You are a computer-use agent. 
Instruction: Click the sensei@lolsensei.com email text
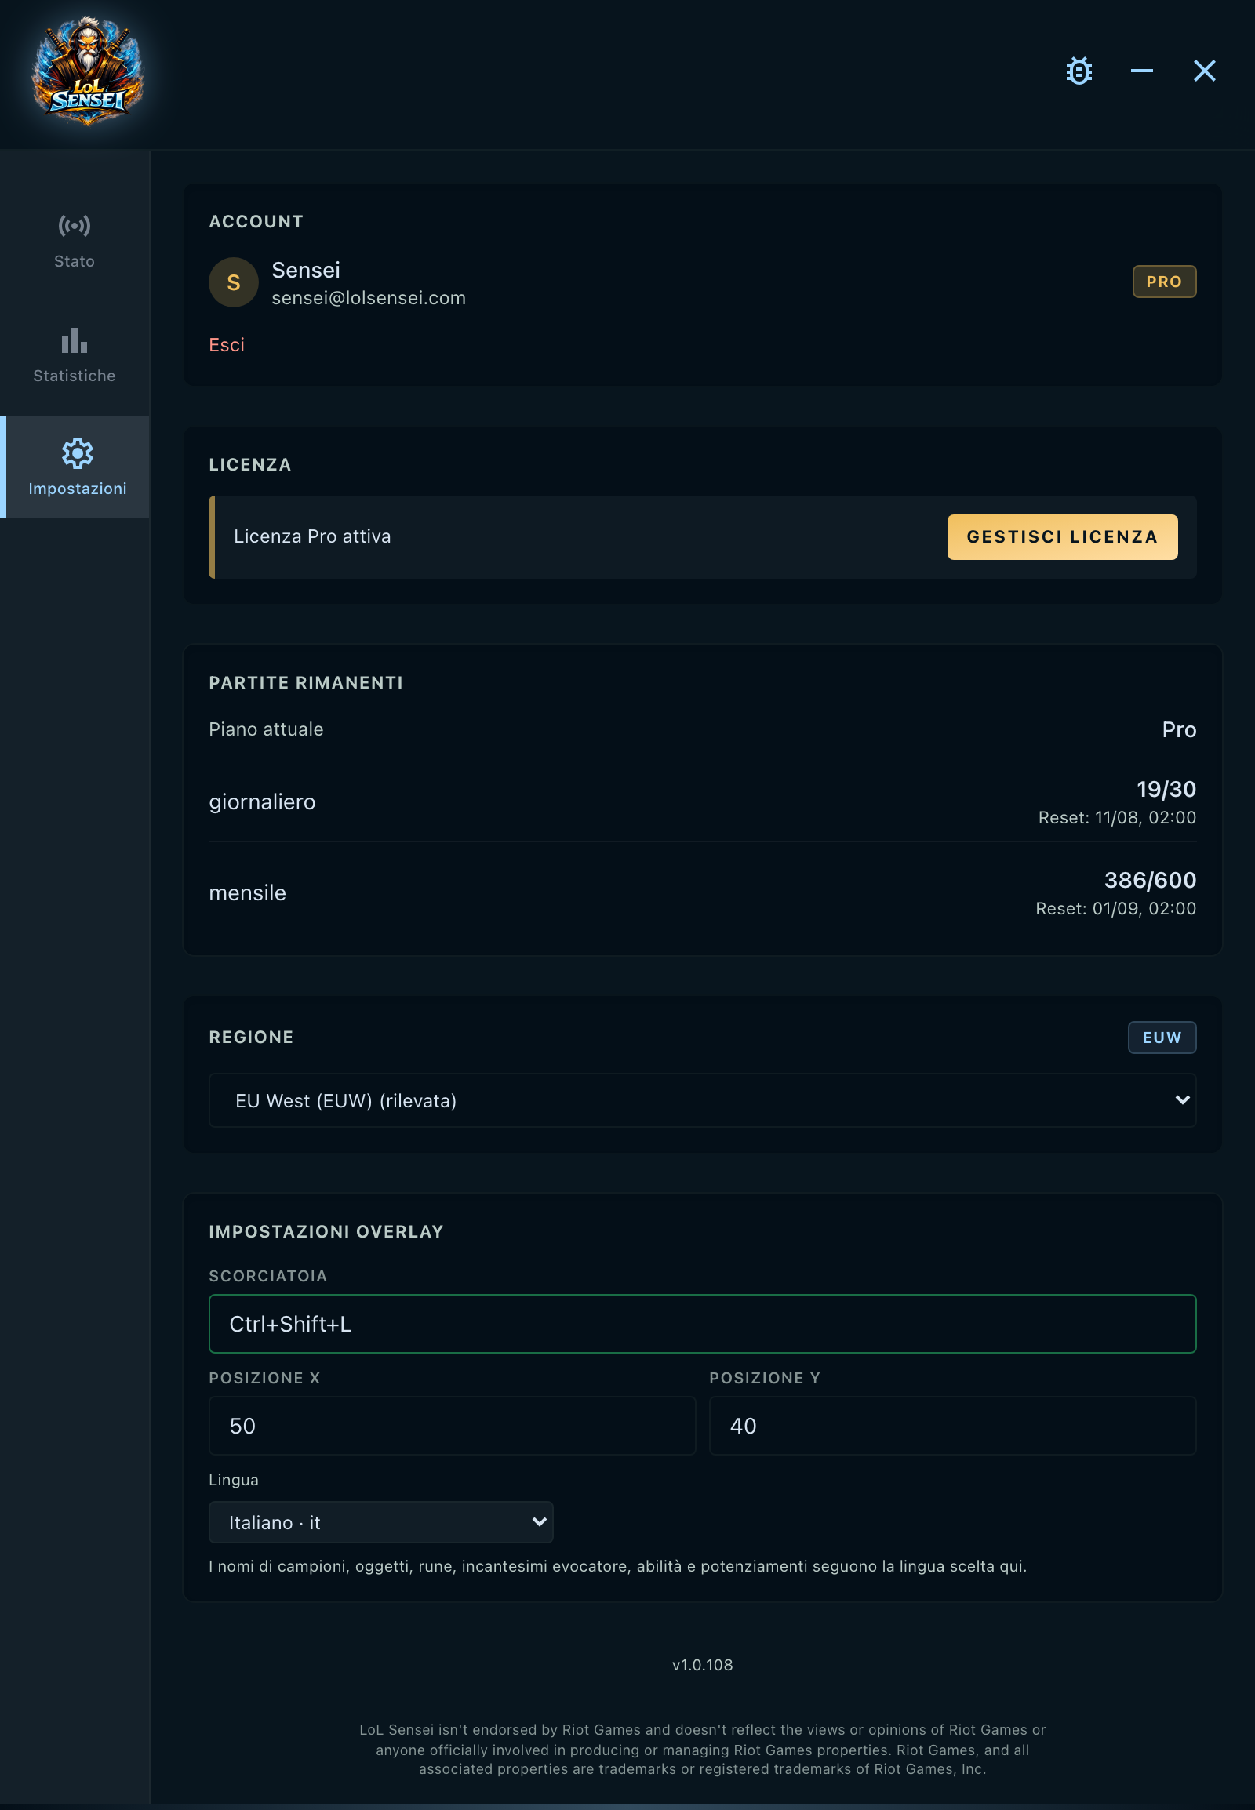tap(369, 298)
